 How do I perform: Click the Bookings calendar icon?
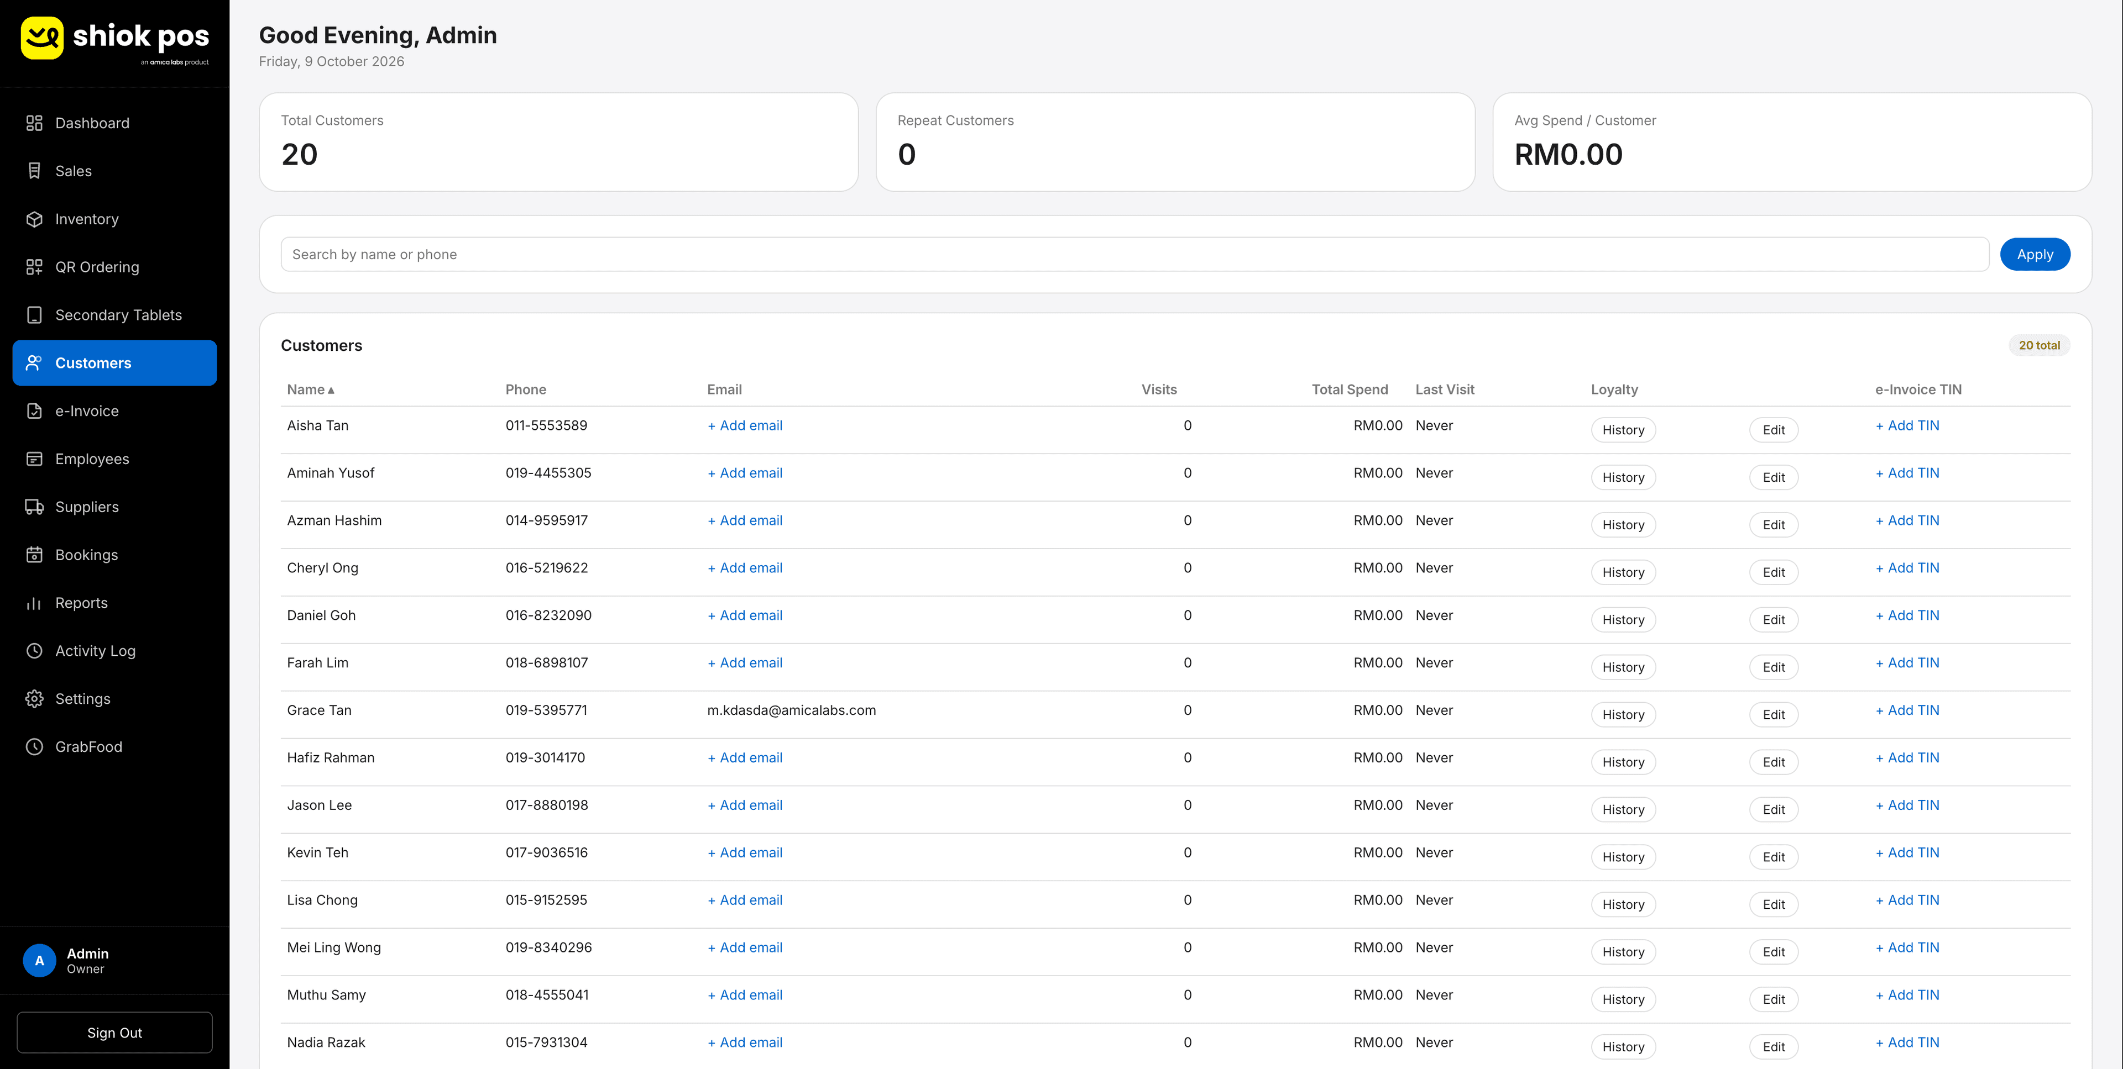(34, 554)
